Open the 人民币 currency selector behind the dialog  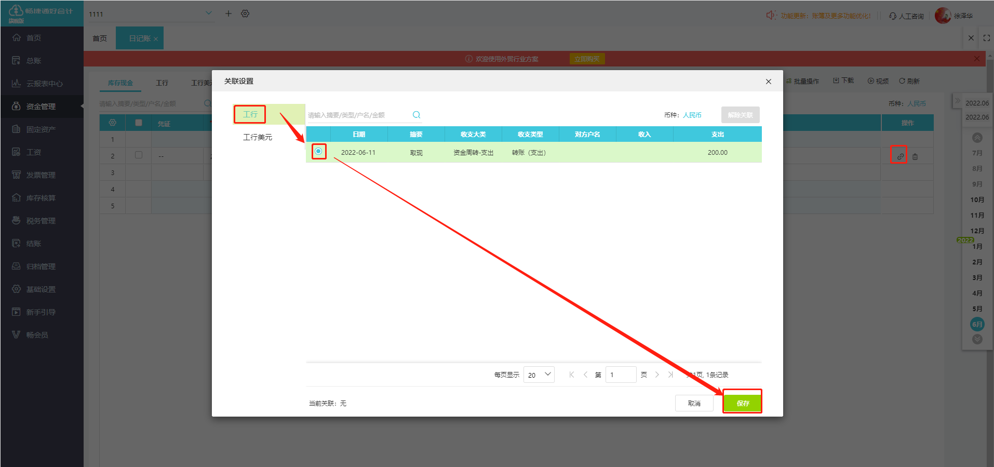[917, 103]
